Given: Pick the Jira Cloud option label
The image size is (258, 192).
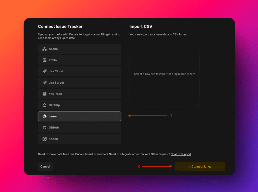Looking at the screenshot, I should click(x=56, y=71).
